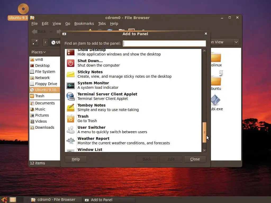Click the Network icon in Places sidebar
Viewport: 271px width, 203px height.
tap(32, 78)
